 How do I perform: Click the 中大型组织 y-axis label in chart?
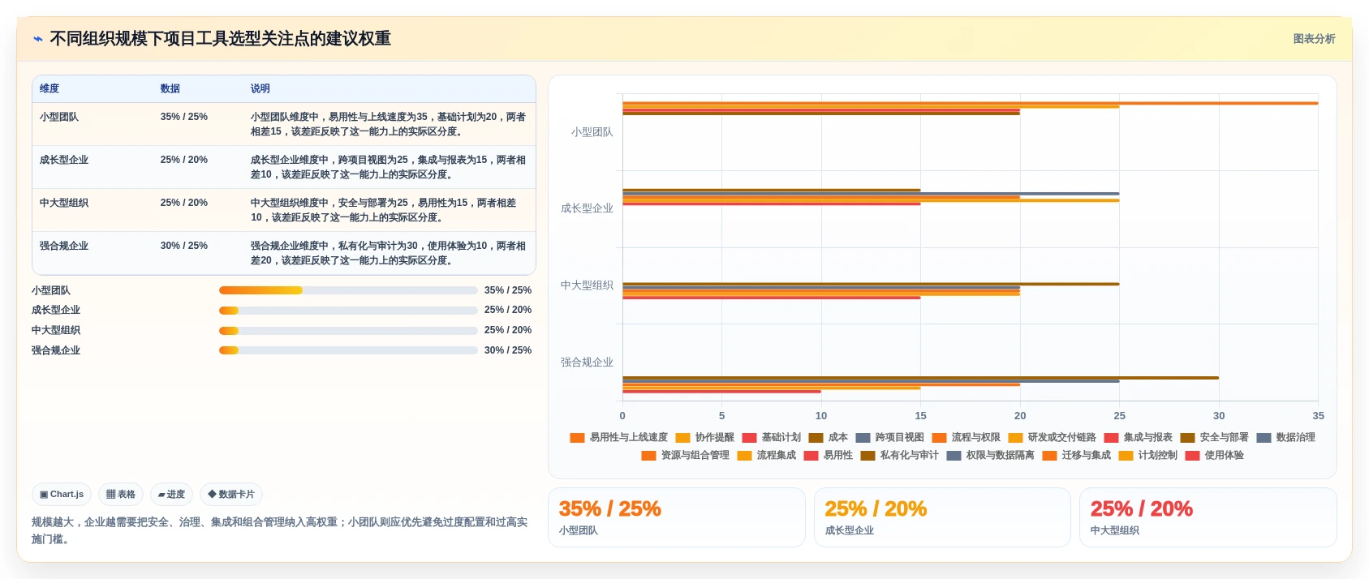coord(588,285)
